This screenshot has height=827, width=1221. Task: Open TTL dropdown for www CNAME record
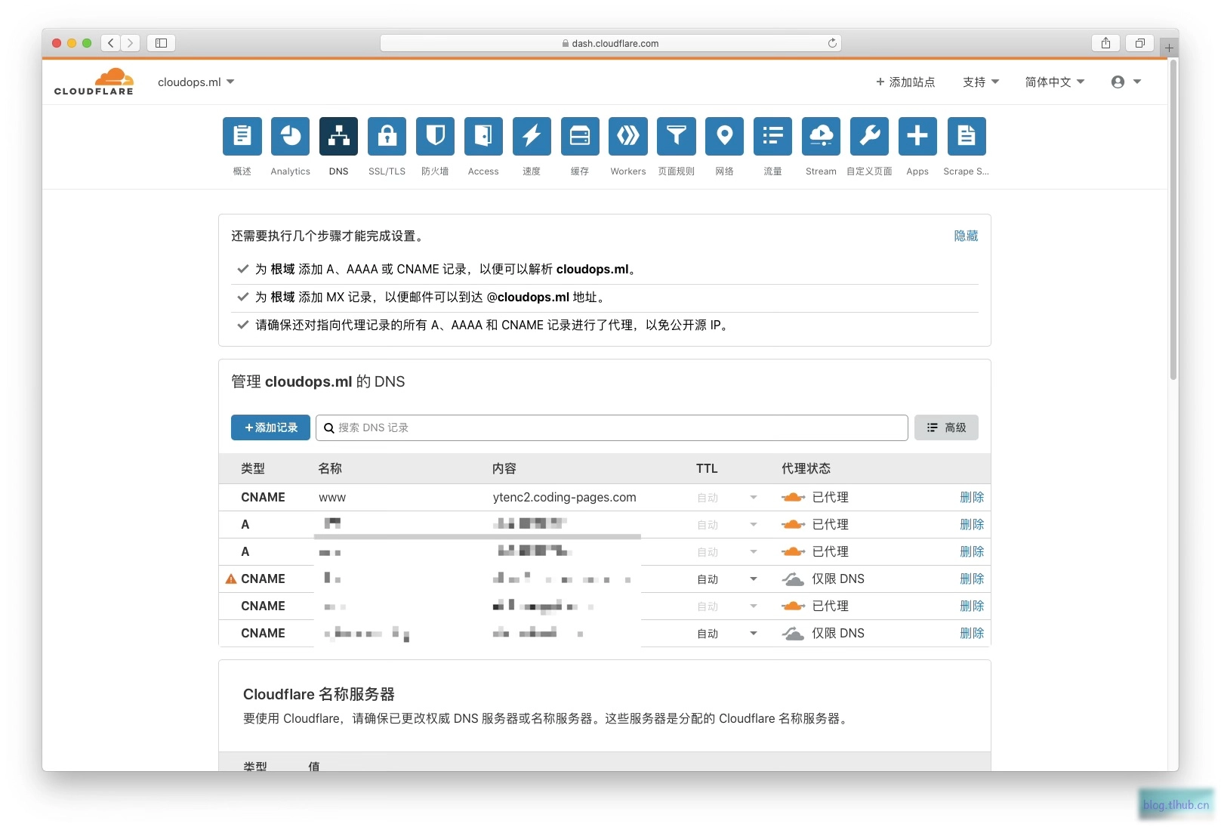(x=726, y=497)
